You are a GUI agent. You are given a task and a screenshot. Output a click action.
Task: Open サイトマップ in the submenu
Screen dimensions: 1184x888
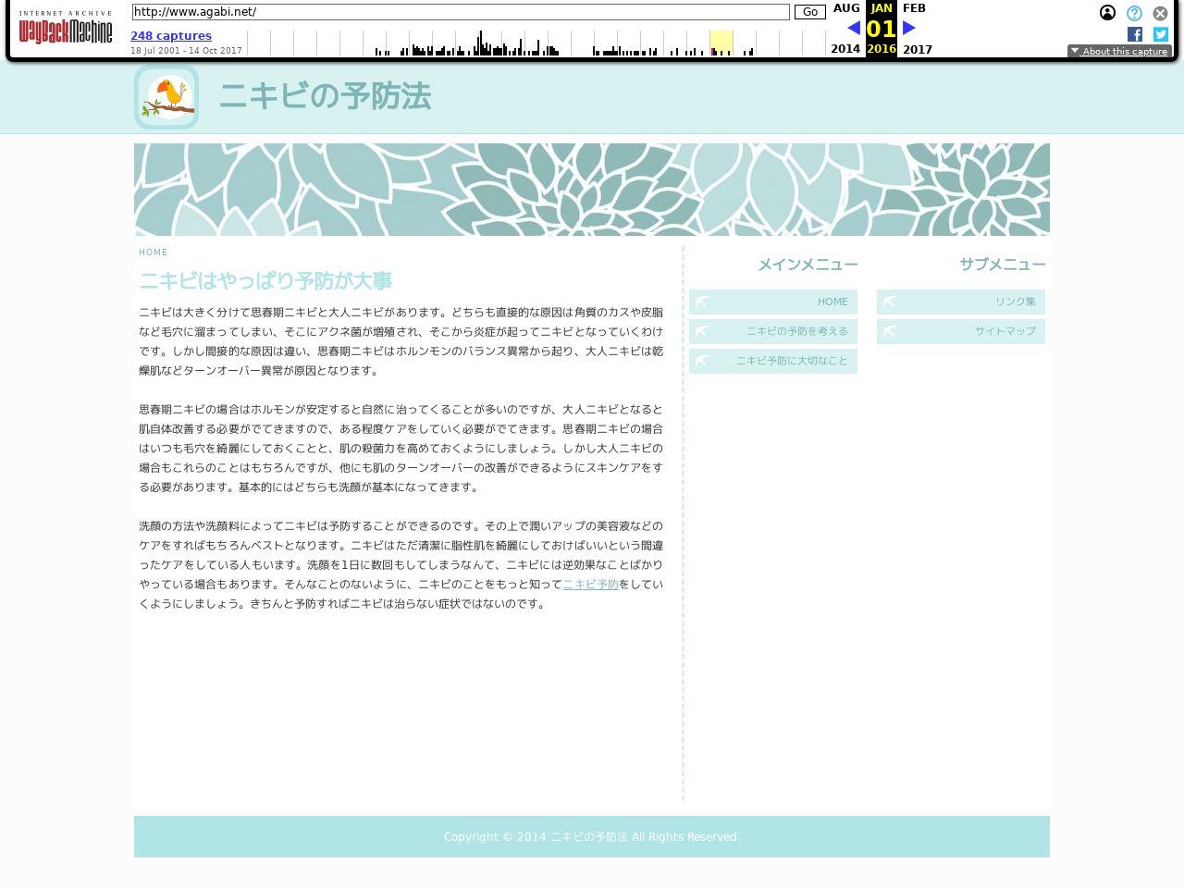(961, 331)
